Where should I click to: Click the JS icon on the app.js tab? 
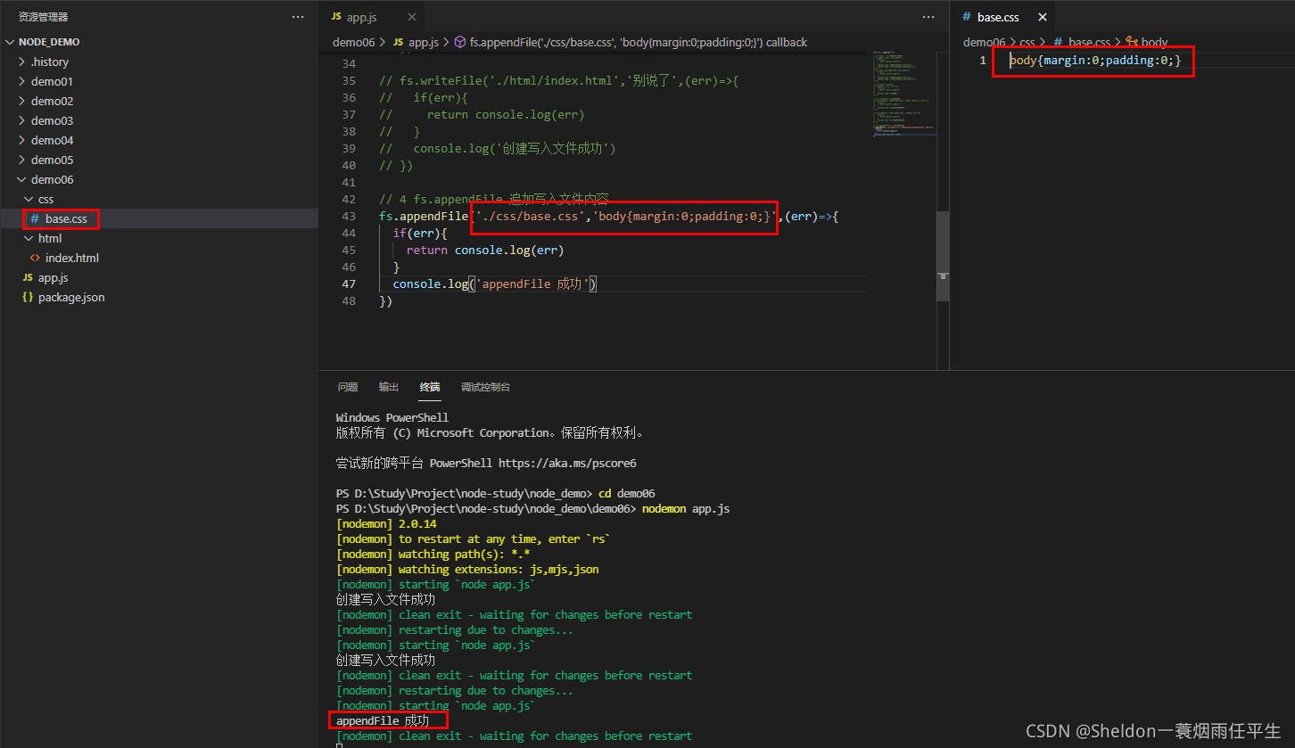(336, 17)
